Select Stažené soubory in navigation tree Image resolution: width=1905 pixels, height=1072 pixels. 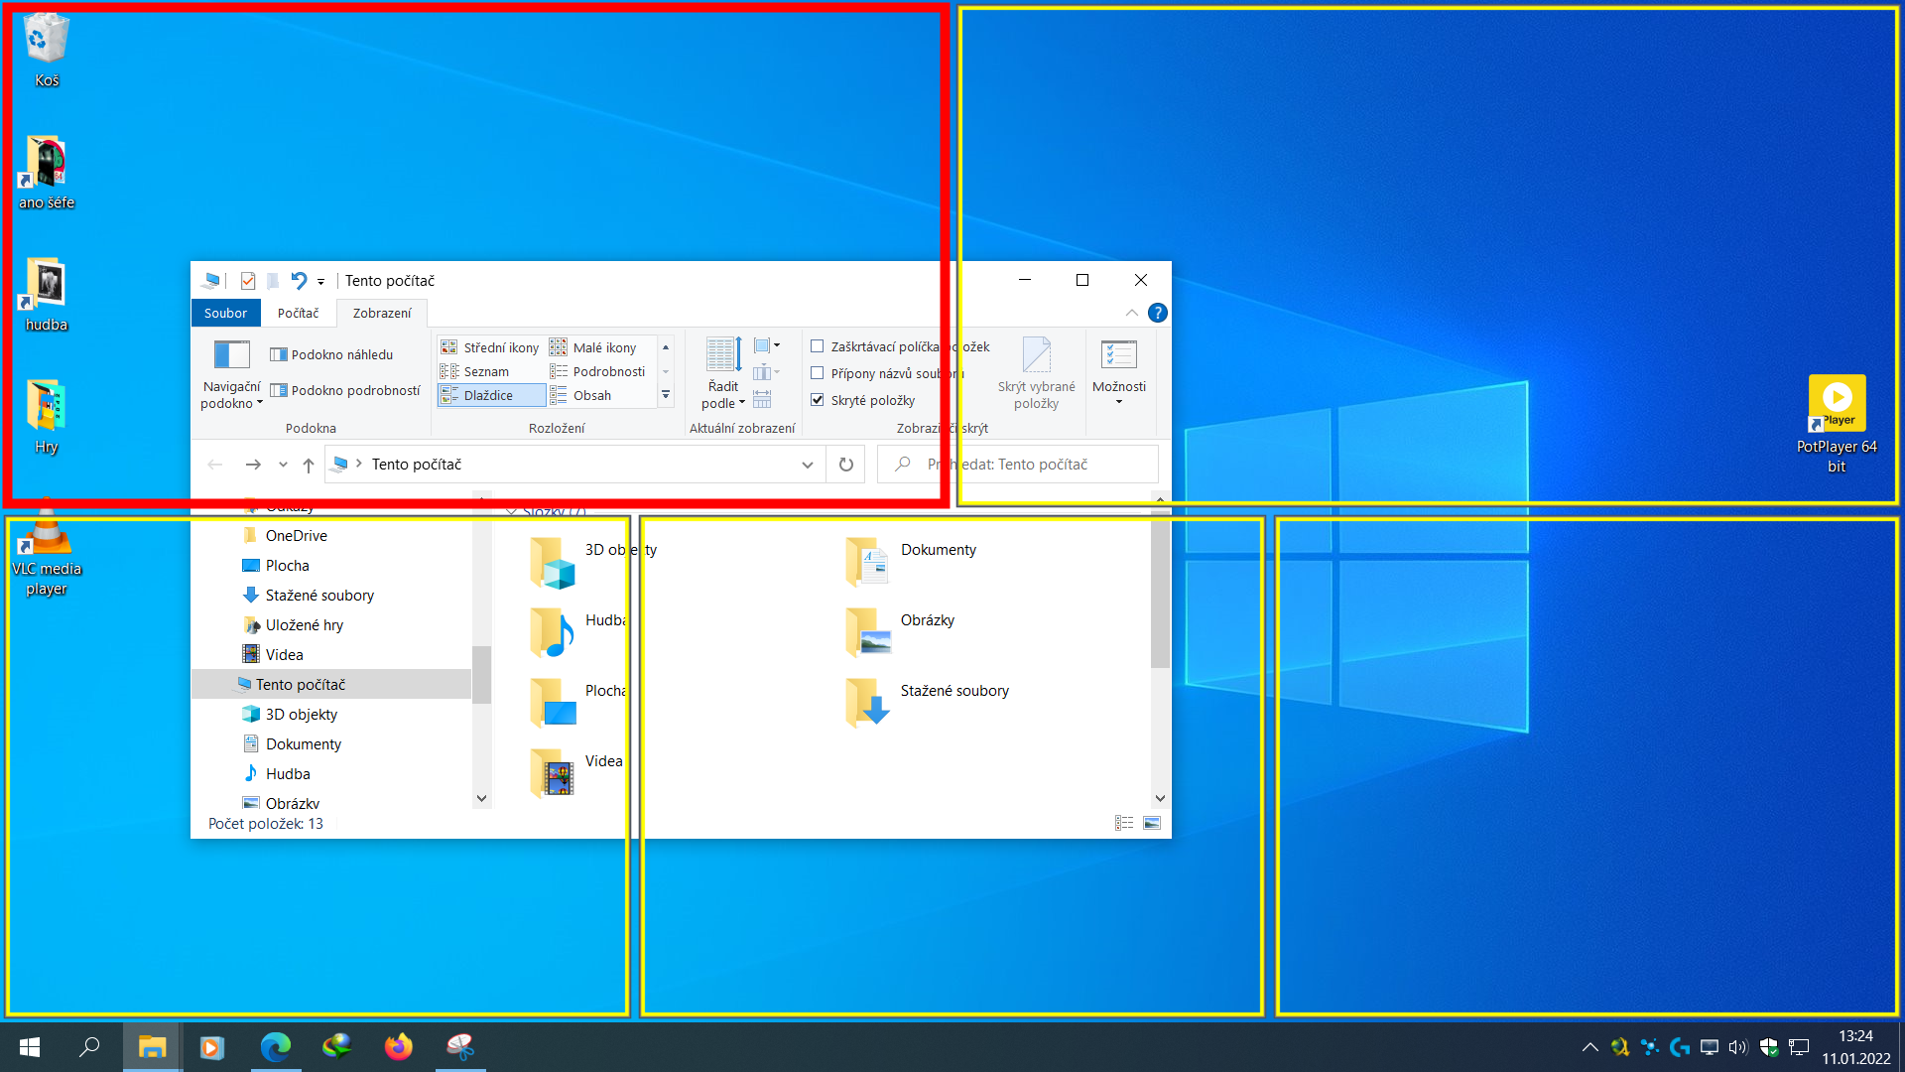pos(319,596)
